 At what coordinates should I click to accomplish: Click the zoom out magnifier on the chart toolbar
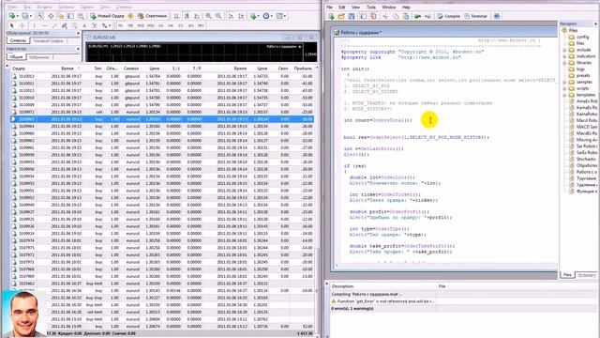pos(218,16)
